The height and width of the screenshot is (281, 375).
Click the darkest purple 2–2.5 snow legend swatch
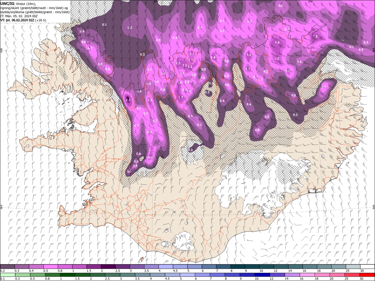108,267
